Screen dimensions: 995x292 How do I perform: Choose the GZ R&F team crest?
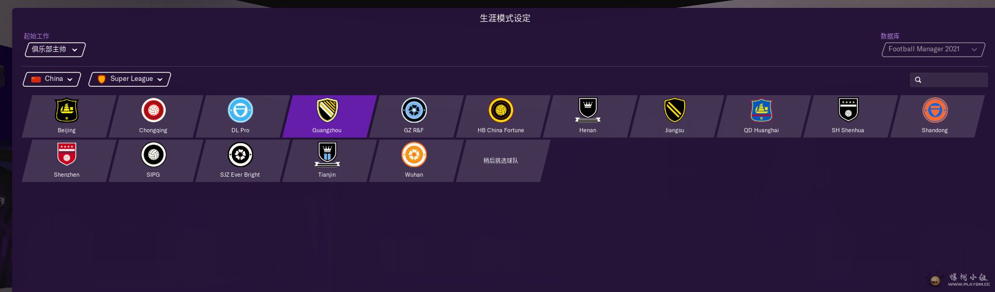coord(414,110)
